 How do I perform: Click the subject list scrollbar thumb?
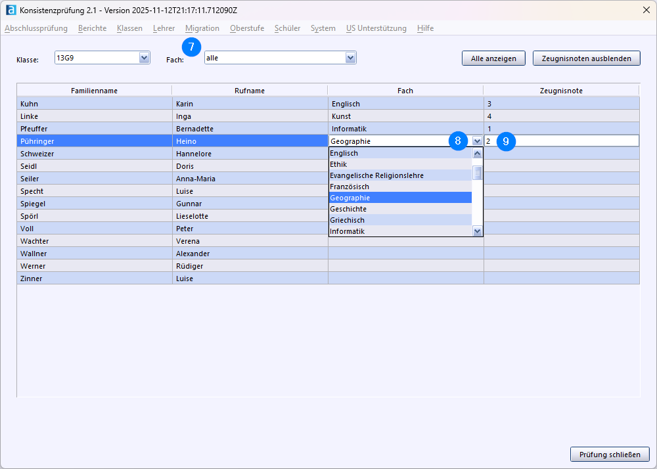coord(478,173)
